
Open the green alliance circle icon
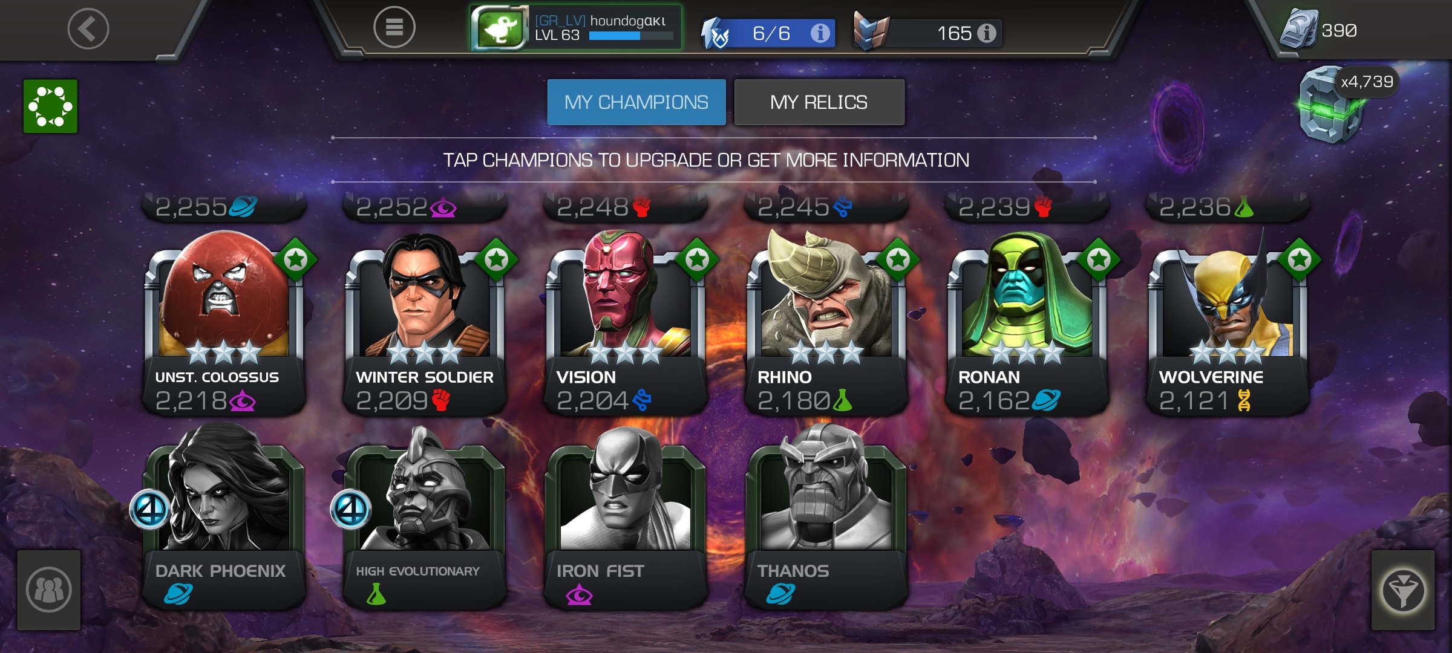[50, 106]
